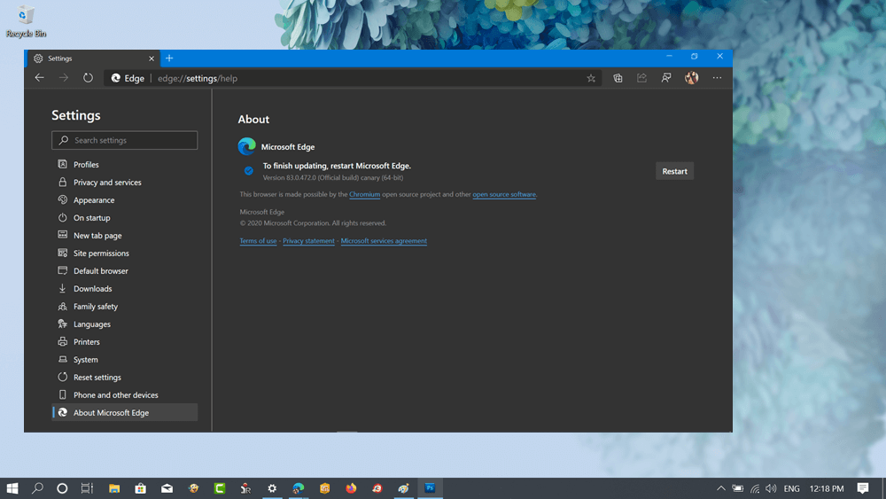The height and width of the screenshot is (499, 886).
Task: Open File Explorer from the taskbar
Action: coord(114,488)
